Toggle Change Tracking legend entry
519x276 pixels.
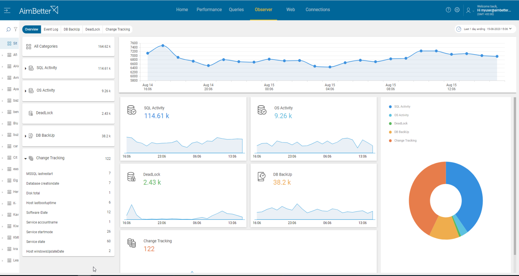pyautogui.click(x=405, y=141)
